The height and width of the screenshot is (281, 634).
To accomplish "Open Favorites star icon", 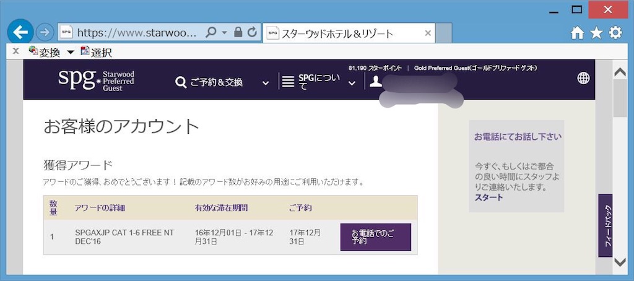I will tap(596, 33).
